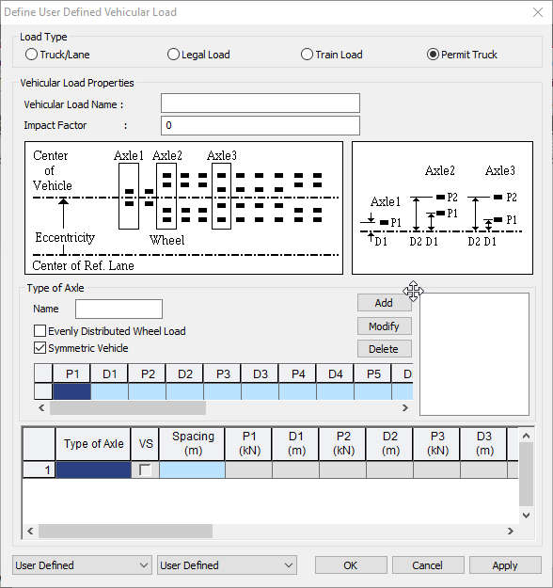The image size is (553, 588).
Task: Click the Modify axle button
Action: [384, 326]
